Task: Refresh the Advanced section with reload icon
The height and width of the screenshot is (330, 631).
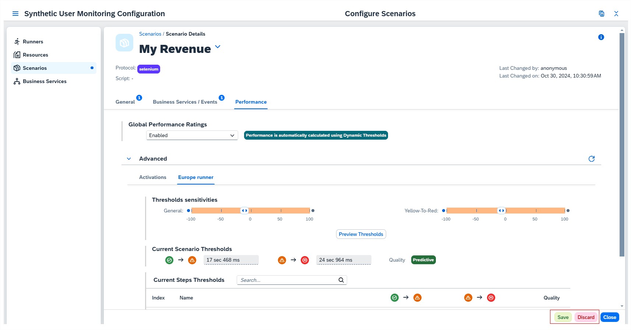Action: (x=592, y=159)
